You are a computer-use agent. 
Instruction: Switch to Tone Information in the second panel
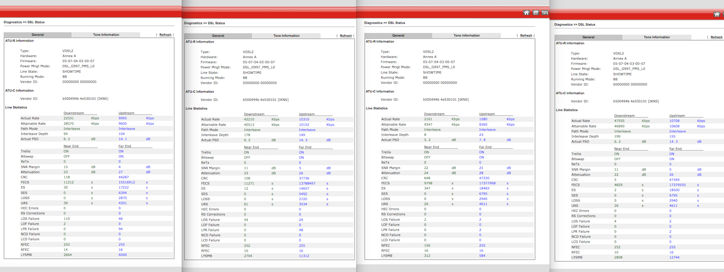click(x=286, y=36)
